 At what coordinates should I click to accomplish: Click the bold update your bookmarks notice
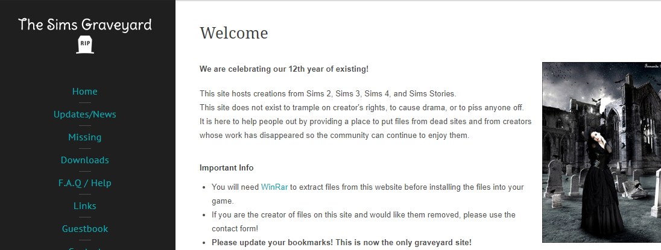341,242
